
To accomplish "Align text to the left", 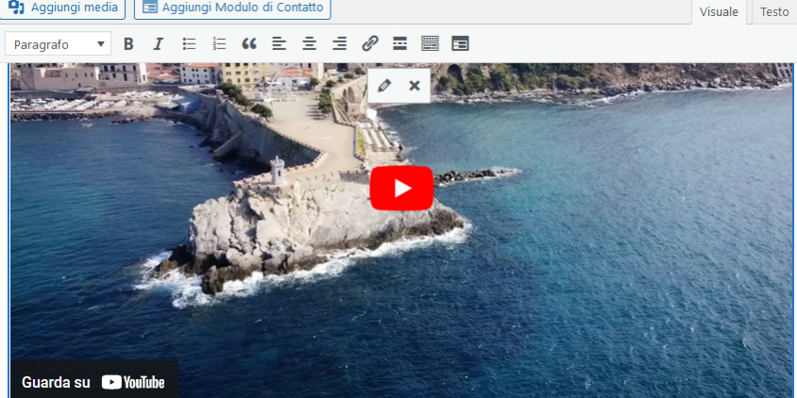I will [280, 44].
